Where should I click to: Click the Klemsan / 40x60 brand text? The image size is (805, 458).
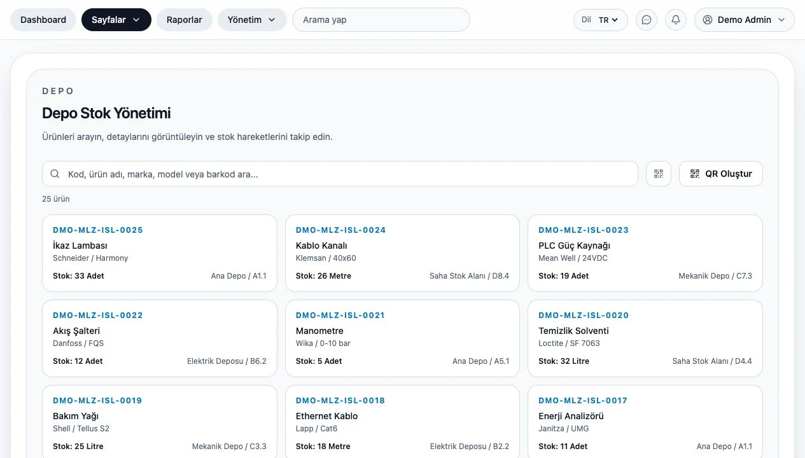326,258
